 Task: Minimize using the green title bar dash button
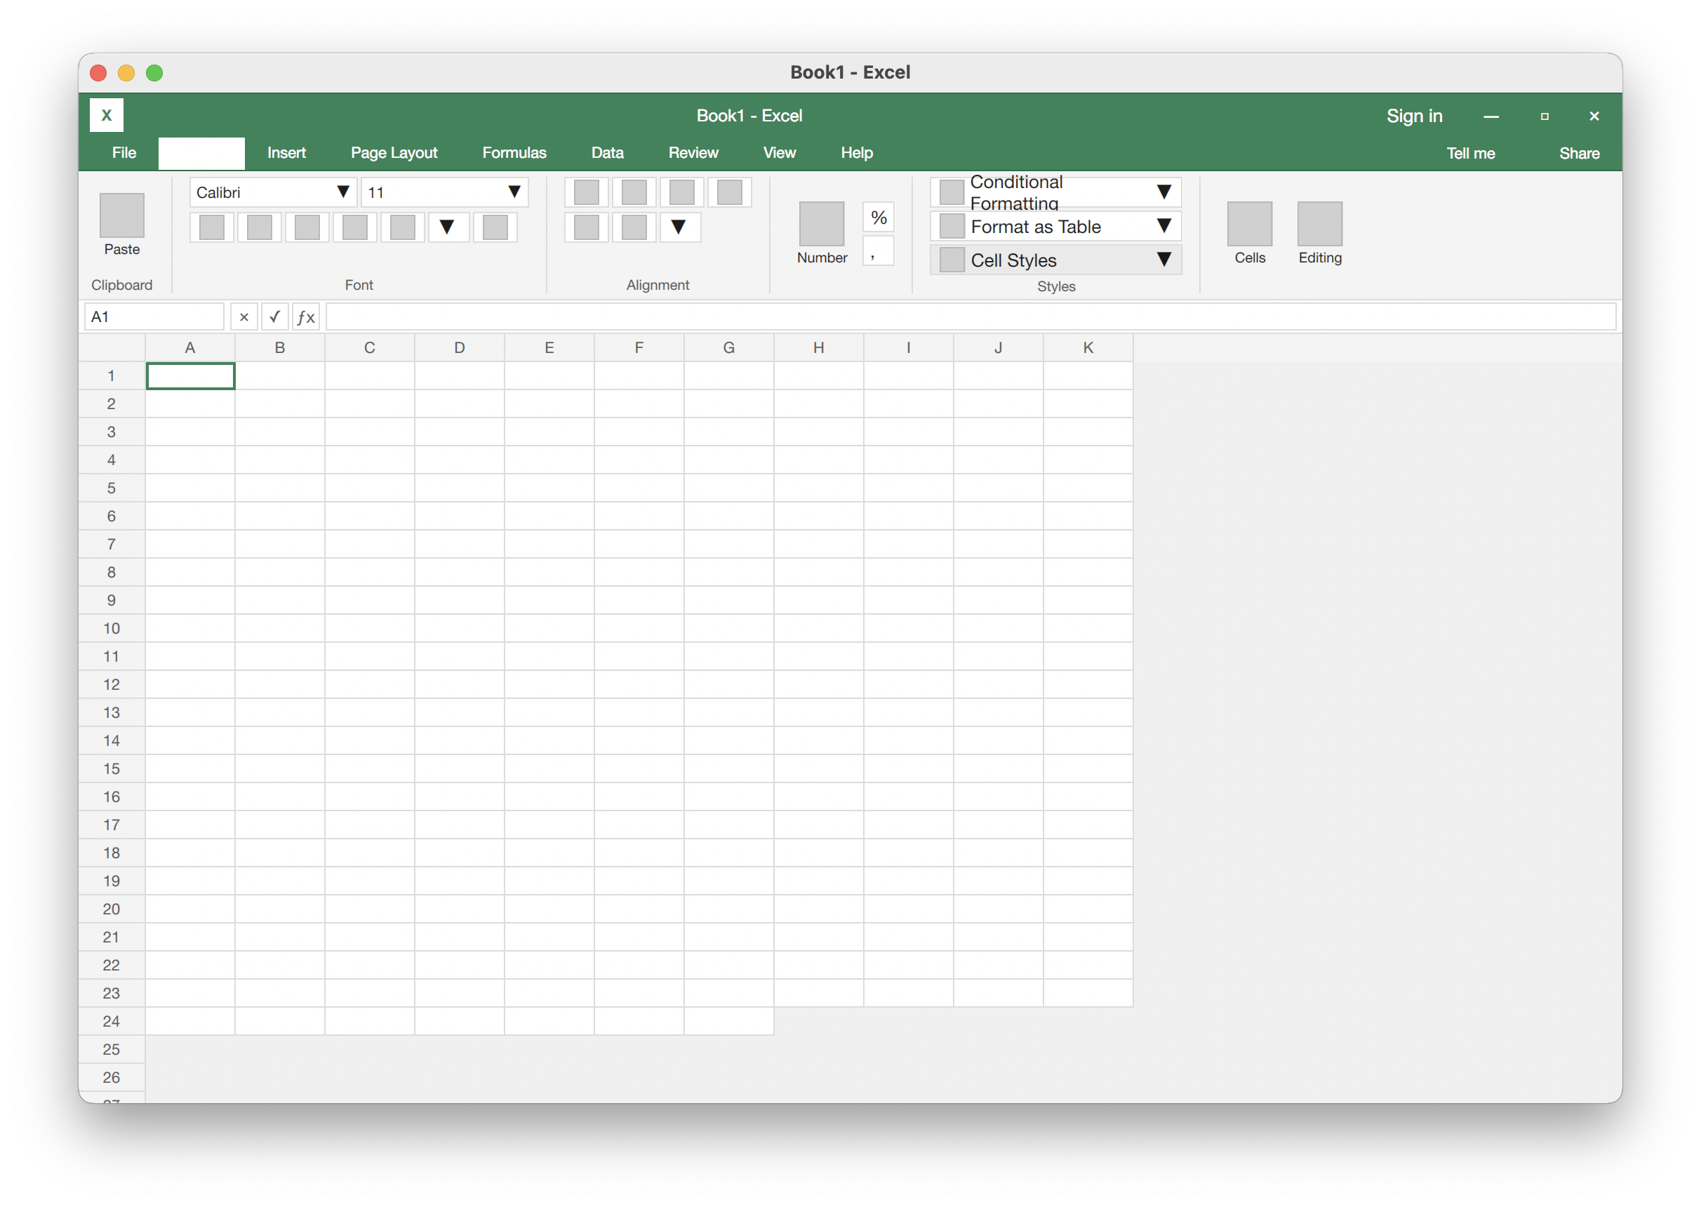pyautogui.click(x=1490, y=116)
